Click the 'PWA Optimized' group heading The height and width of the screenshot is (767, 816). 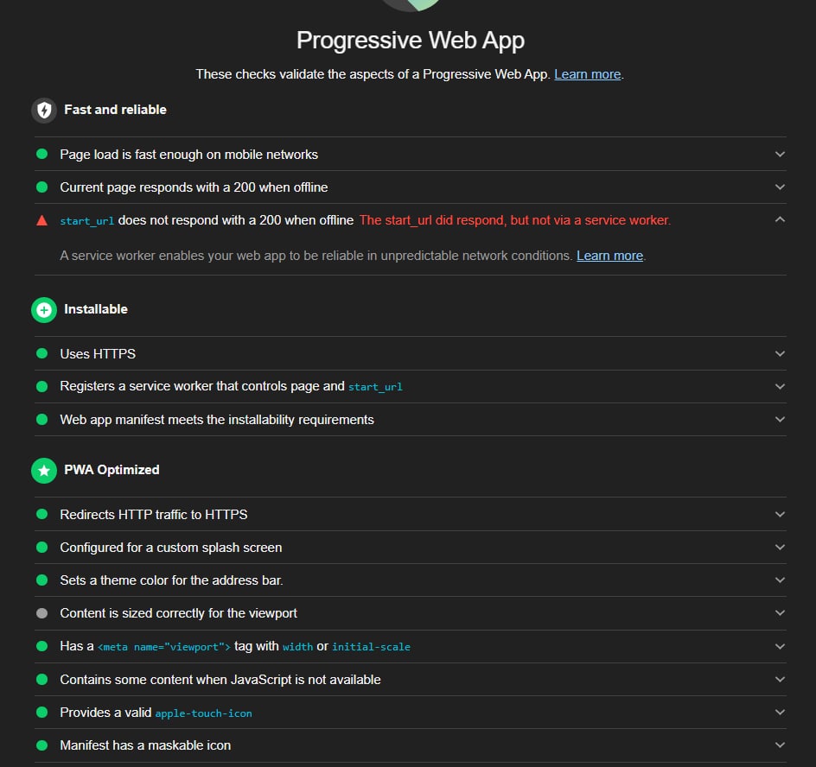coord(112,470)
